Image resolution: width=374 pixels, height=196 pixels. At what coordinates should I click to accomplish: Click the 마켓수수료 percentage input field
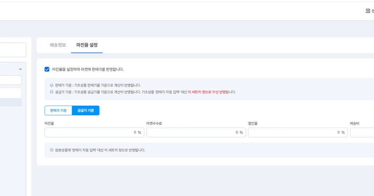pos(196,132)
